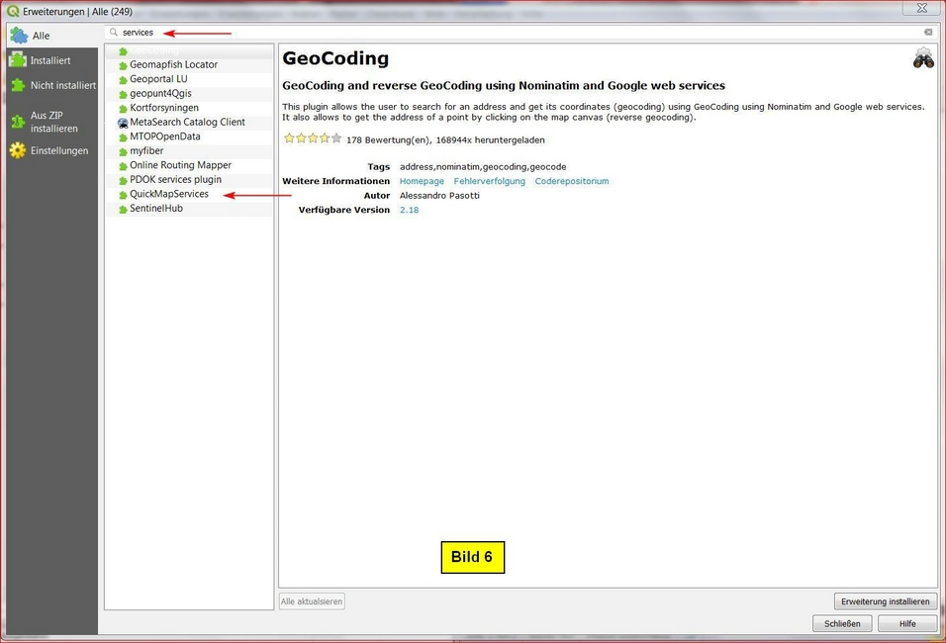The image size is (946, 643).
Task: Open the GeoCoding Homepage link
Action: coord(422,182)
